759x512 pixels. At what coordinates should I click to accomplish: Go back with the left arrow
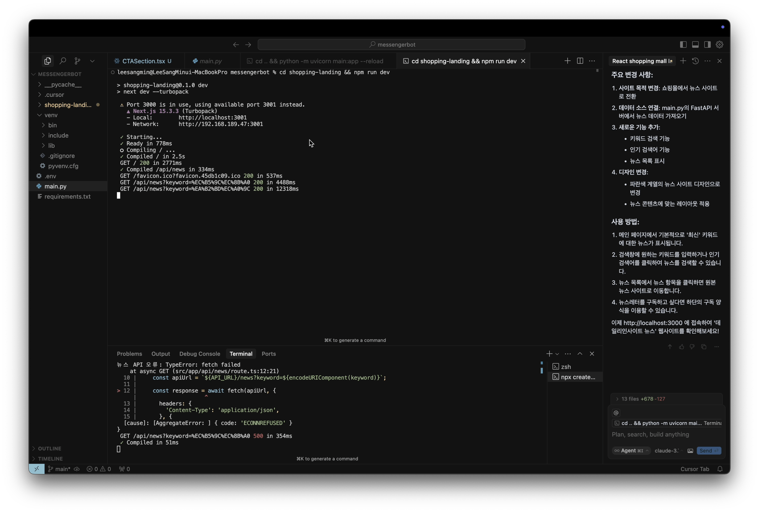click(x=236, y=45)
